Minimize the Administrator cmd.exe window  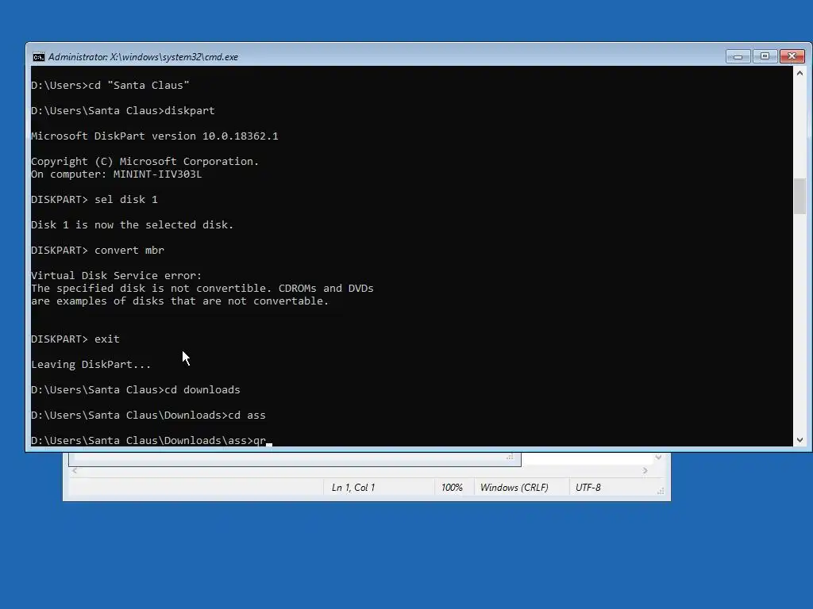point(738,56)
